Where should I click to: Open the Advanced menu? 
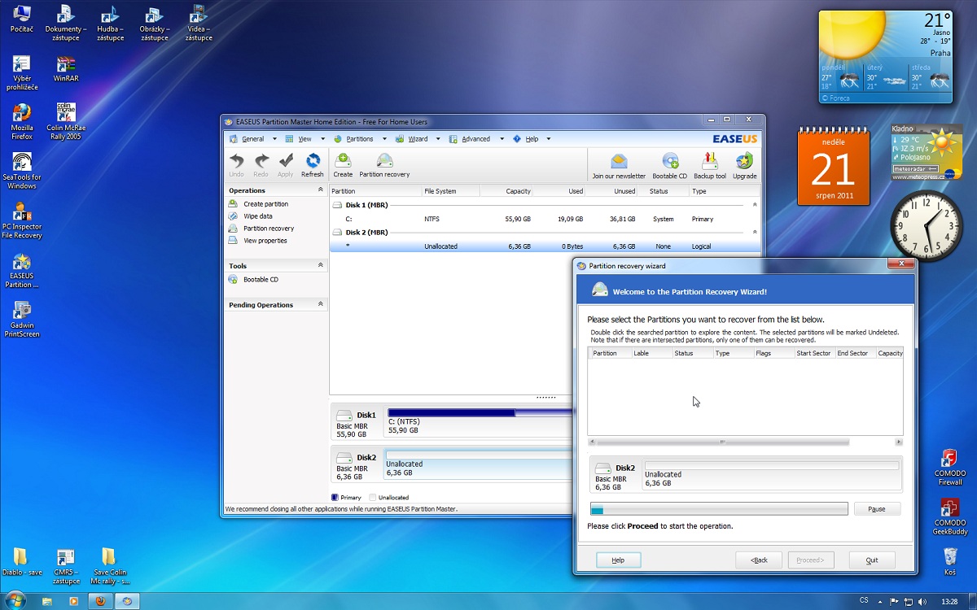point(475,139)
